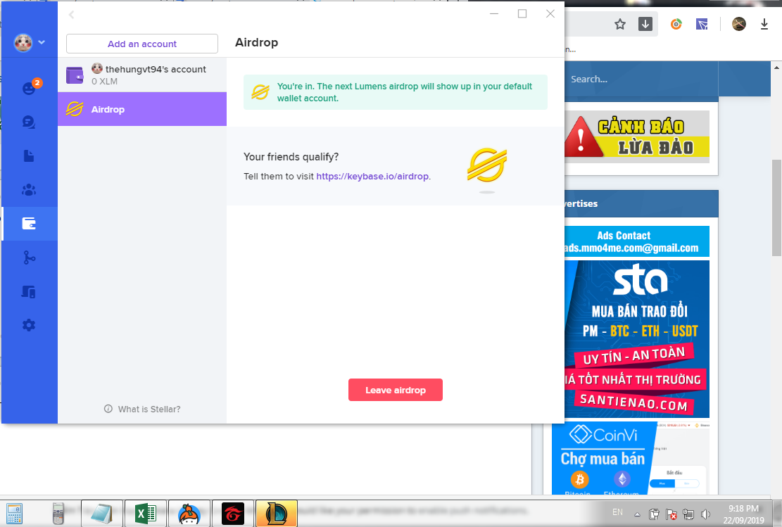
Task: Click the volume speaker tray icon
Action: tap(706, 514)
